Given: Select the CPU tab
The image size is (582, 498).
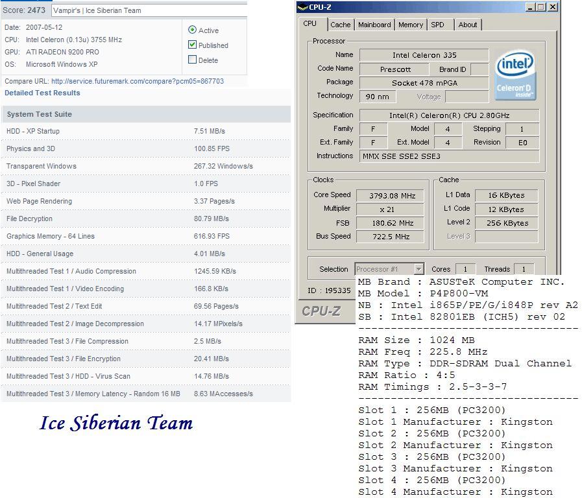Looking at the screenshot, I should [310, 24].
